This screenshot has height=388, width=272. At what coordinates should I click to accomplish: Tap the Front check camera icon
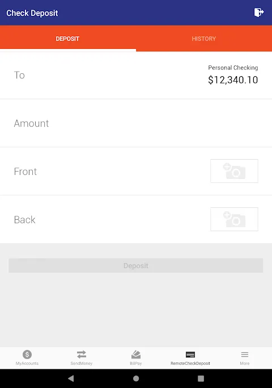tap(234, 171)
